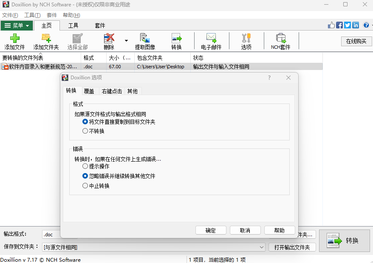The image size is (373, 263).
Task: Share on Facebook icon
Action: 339,25
